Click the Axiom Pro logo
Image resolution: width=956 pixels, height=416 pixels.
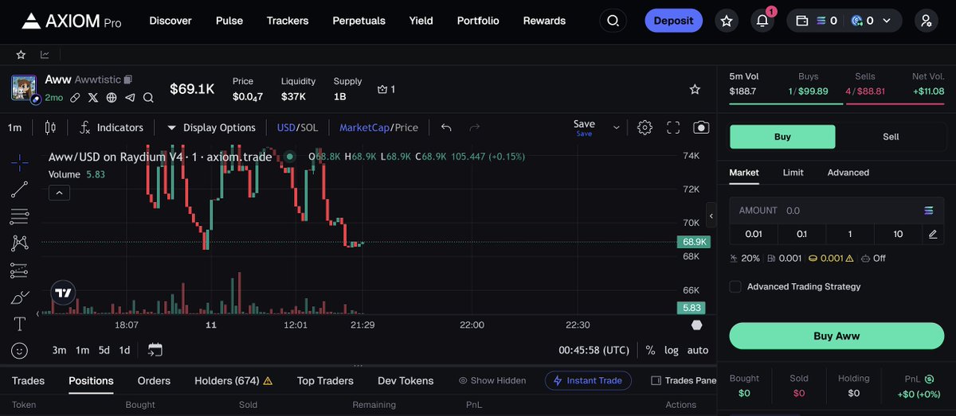(x=70, y=21)
